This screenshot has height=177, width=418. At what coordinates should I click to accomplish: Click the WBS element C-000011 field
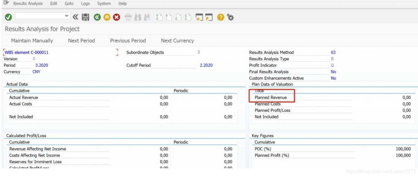click(x=61, y=52)
